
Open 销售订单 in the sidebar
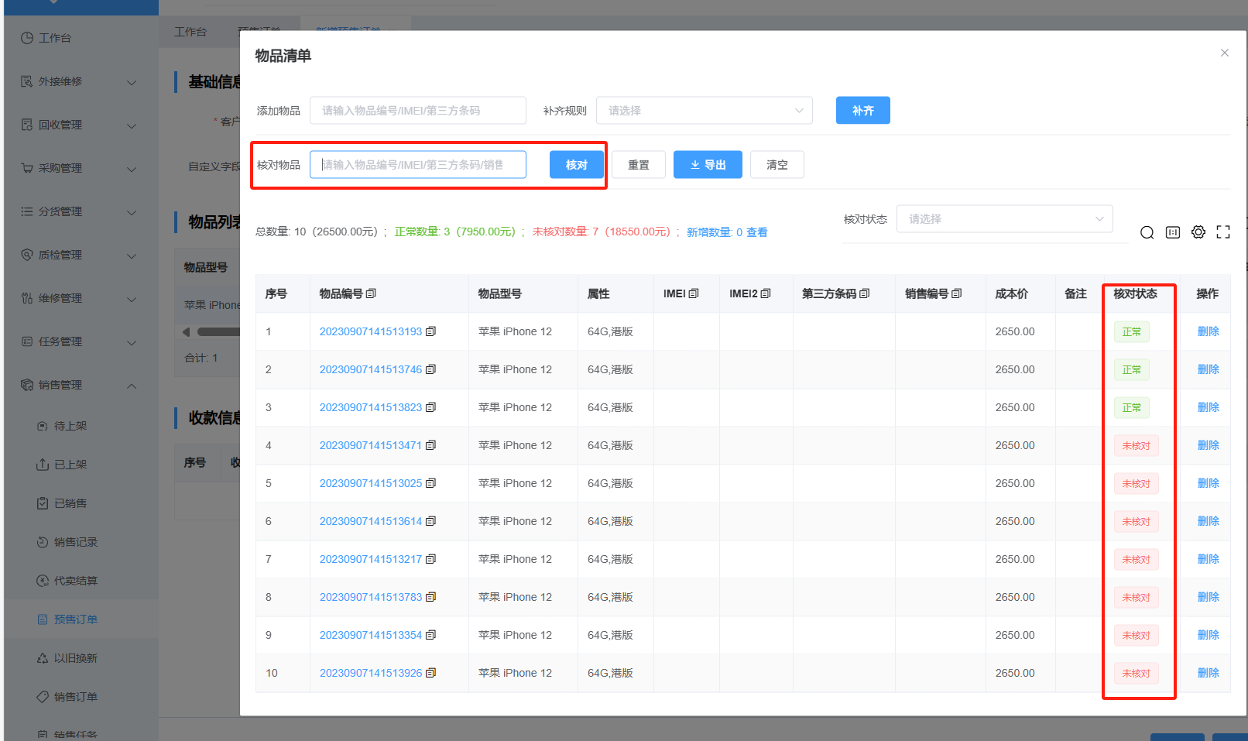coord(75,697)
